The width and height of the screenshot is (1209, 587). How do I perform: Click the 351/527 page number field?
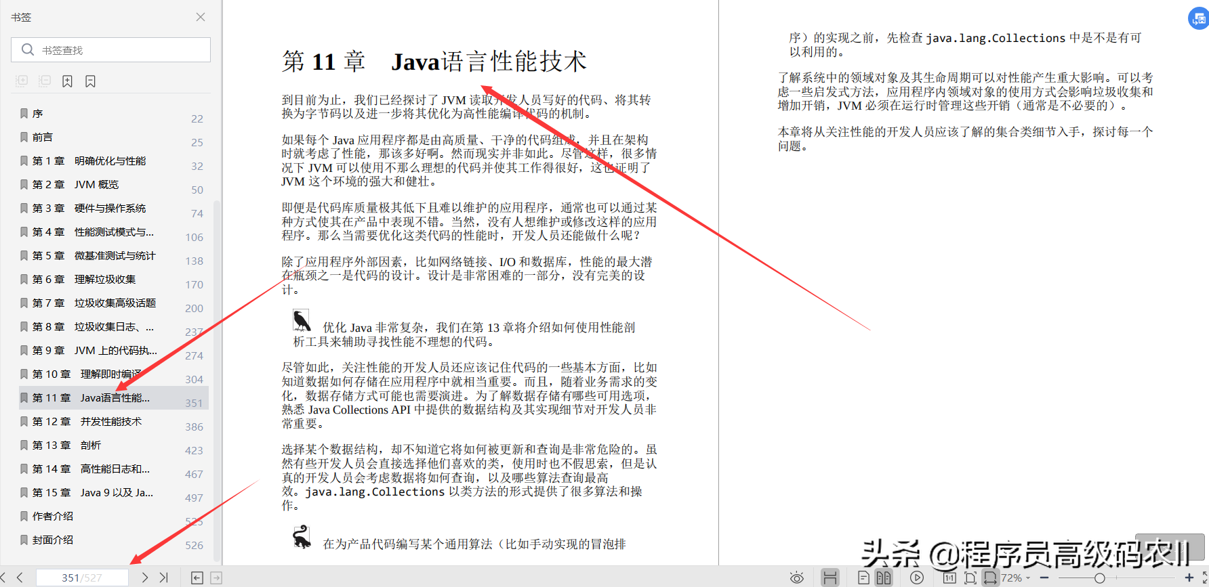tap(82, 578)
